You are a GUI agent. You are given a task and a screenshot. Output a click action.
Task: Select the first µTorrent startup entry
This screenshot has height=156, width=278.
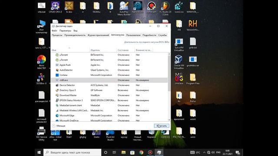tap(109, 55)
